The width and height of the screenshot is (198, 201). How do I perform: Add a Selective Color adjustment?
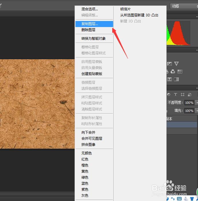[x=170, y=79]
